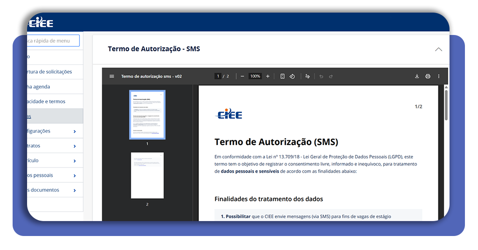Open the 'ha agenda' menu item
The width and height of the screenshot is (478, 250).
[55, 87]
